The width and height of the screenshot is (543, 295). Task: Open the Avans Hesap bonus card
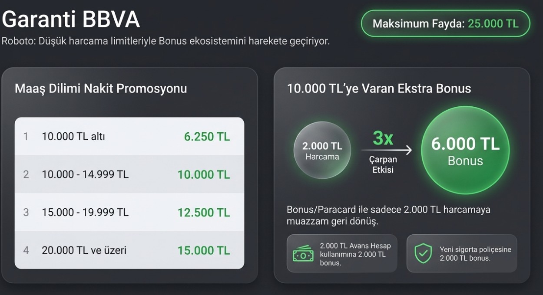point(342,254)
